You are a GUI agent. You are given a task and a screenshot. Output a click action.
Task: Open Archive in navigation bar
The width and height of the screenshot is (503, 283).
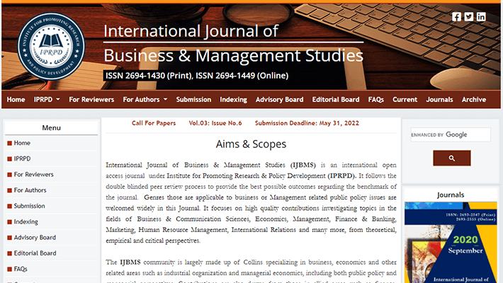(474, 100)
